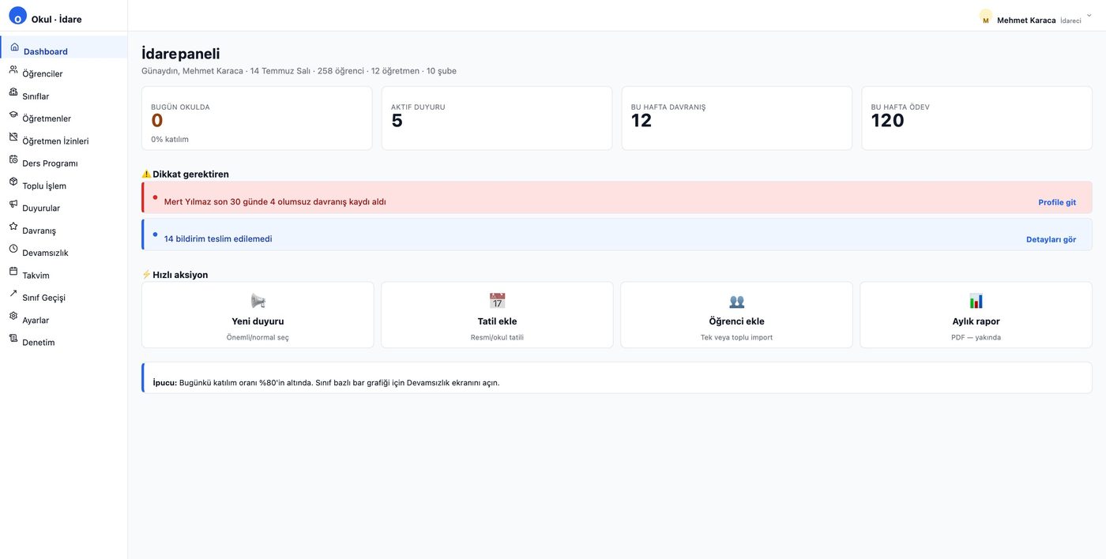1106x559 pixels.
Task: Click the Devamsızlık clock icon
Action: [13, 249]
